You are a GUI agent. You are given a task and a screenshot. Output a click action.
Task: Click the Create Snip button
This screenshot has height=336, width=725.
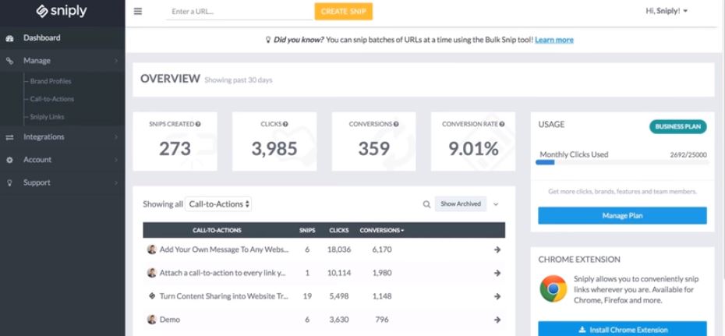pos(344,12)
